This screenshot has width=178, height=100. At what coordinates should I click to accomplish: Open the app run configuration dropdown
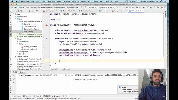tap(93, 7)
